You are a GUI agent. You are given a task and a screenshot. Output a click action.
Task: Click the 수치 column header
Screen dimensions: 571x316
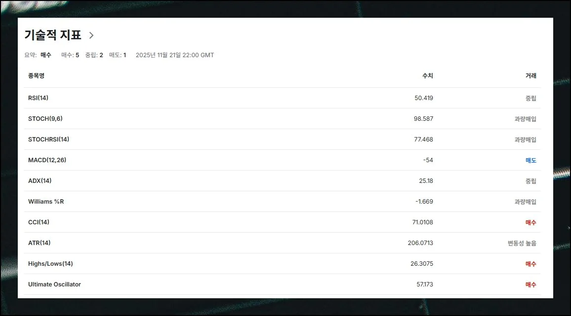coord(427,76)
